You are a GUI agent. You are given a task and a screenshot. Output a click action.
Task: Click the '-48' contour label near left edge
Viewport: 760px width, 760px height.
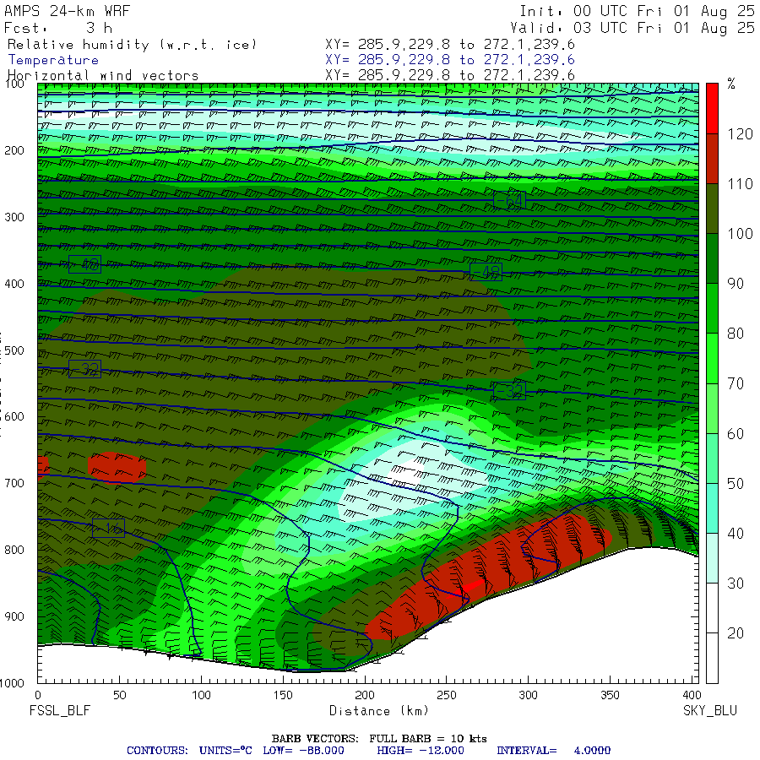click(84, 264)
